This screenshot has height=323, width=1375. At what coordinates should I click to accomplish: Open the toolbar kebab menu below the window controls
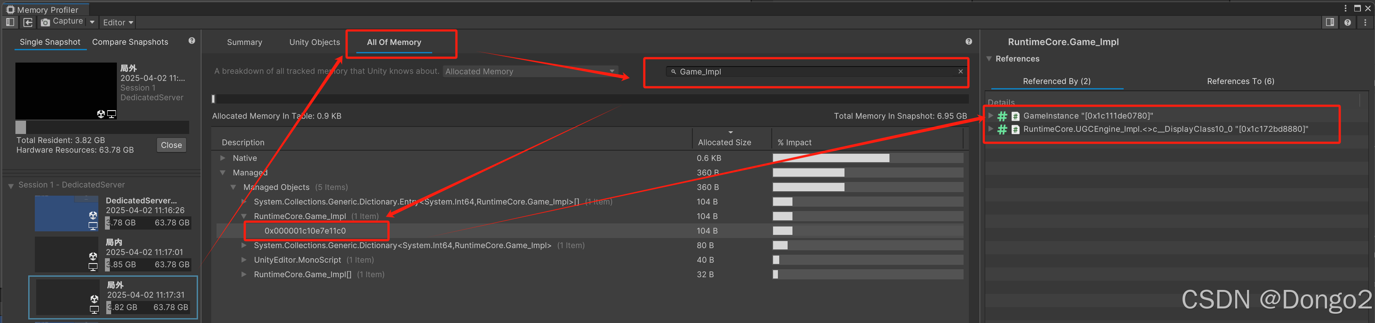pos(1365,22)
